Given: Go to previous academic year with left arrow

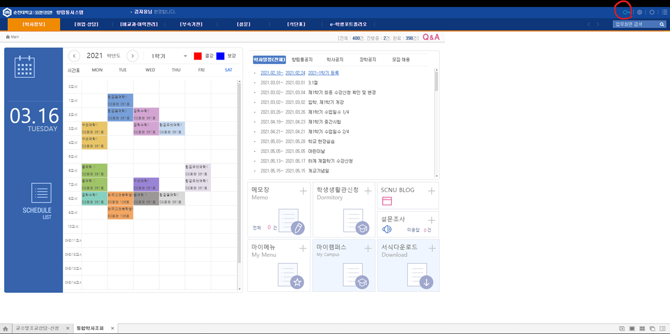Looking at the screenshot, I should click(x=74, y=56).
